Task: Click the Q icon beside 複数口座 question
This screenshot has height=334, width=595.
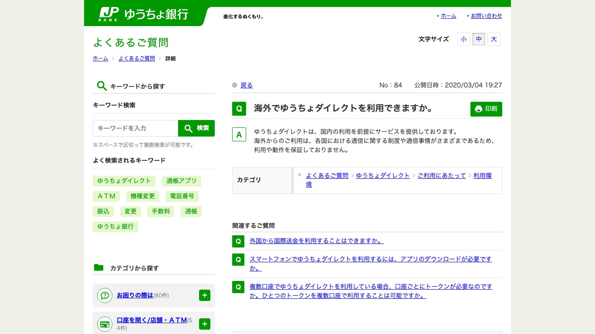Action: click(238, 287)
